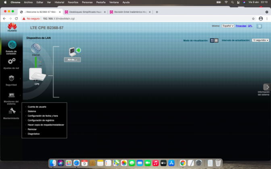Select Diagnóstico from the submenu

coord(33,134)
